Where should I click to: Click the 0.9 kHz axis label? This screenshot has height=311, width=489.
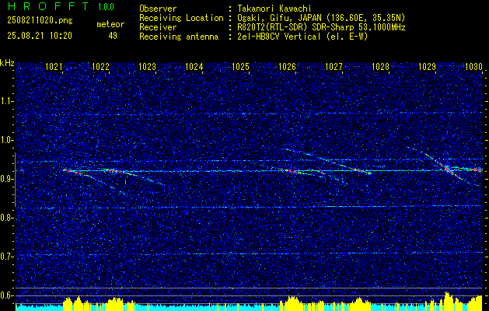[x=6, y=179]
